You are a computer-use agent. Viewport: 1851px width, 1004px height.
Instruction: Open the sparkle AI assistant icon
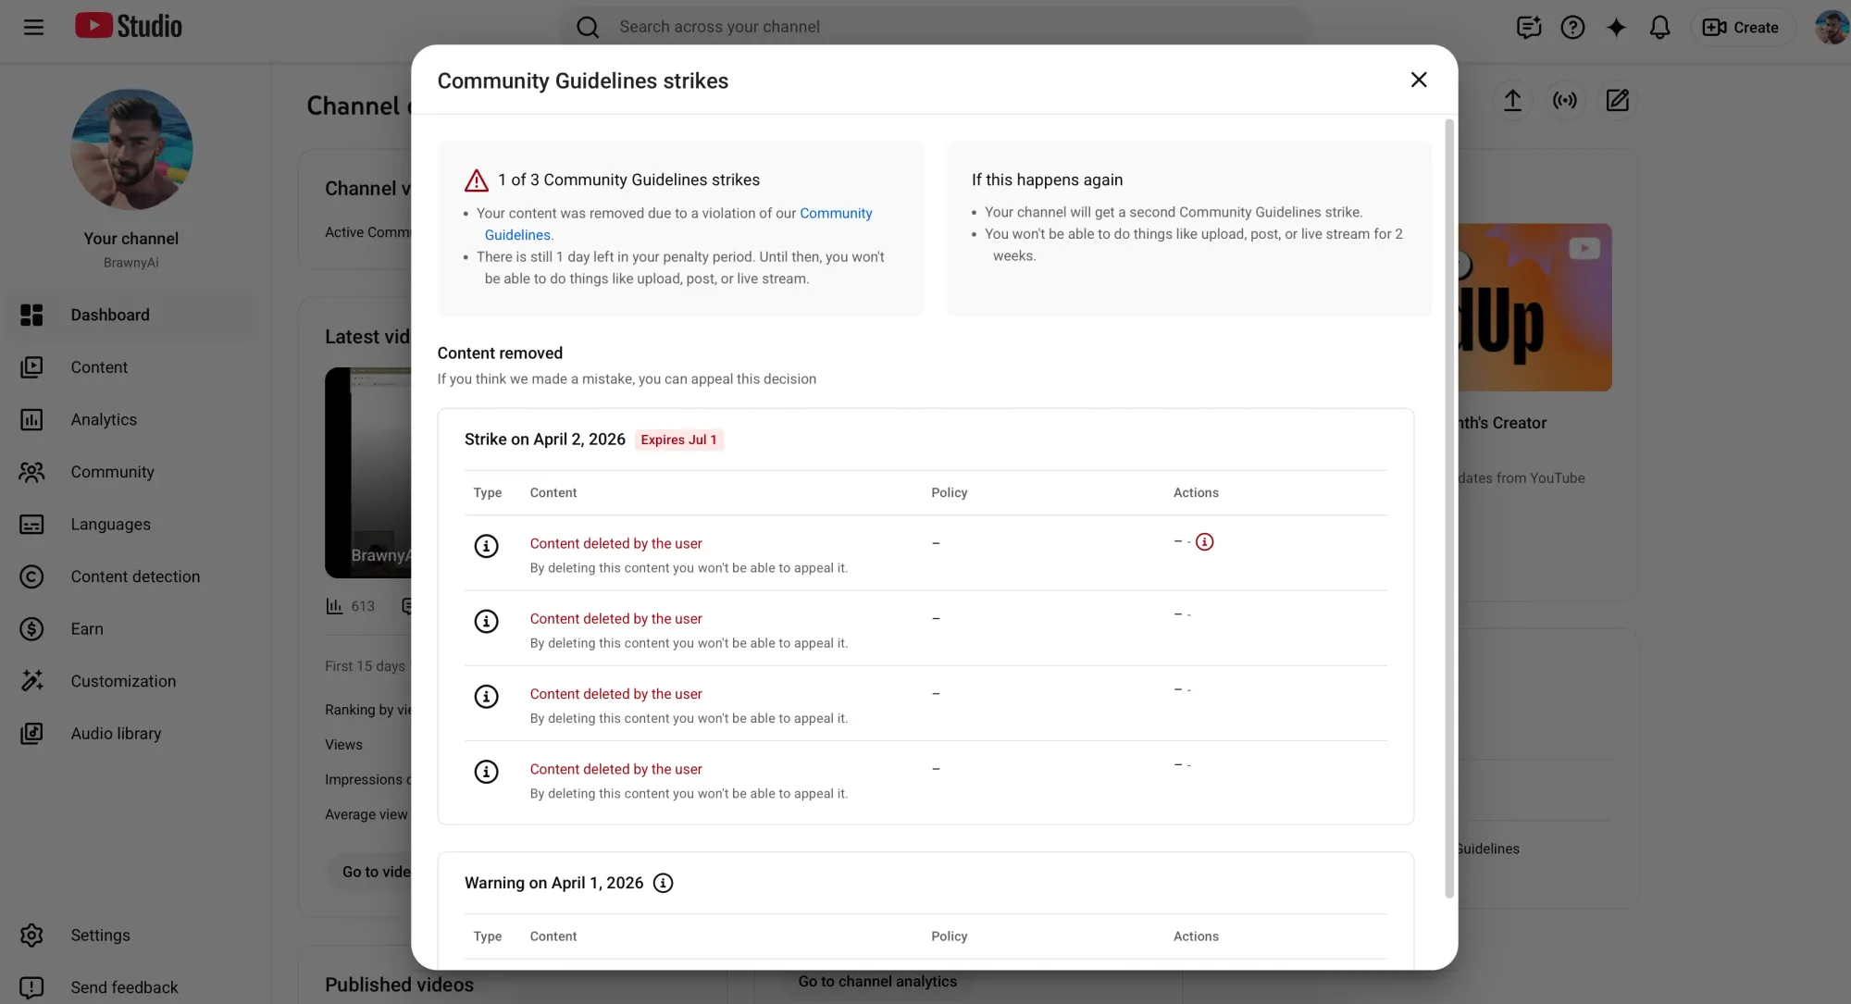tap(1616, 27)
